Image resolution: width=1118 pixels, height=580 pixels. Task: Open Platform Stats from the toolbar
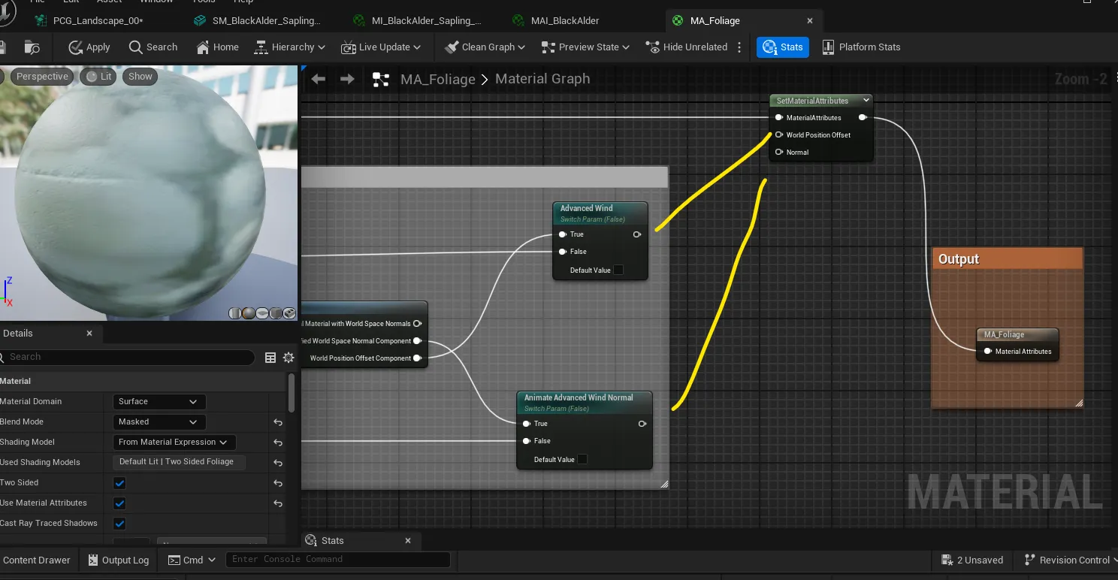pyautogui.click(x=861, y=47)
